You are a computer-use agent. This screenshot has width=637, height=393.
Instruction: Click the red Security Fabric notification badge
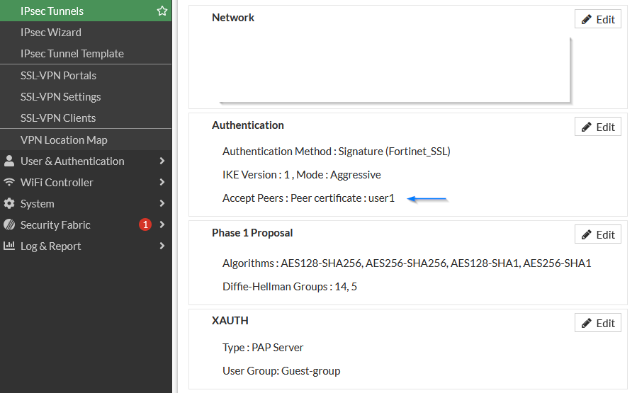coord(145,224)
